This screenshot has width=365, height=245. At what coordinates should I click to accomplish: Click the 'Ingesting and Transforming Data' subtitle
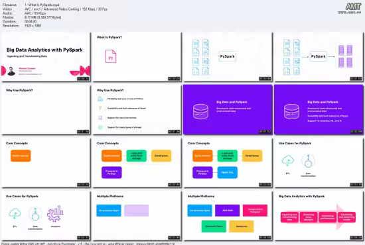[x=27, y=56]
